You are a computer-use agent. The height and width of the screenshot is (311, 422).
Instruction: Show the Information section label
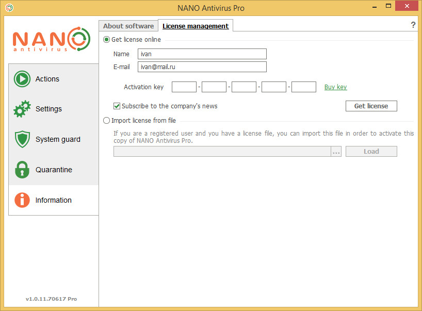54,200
